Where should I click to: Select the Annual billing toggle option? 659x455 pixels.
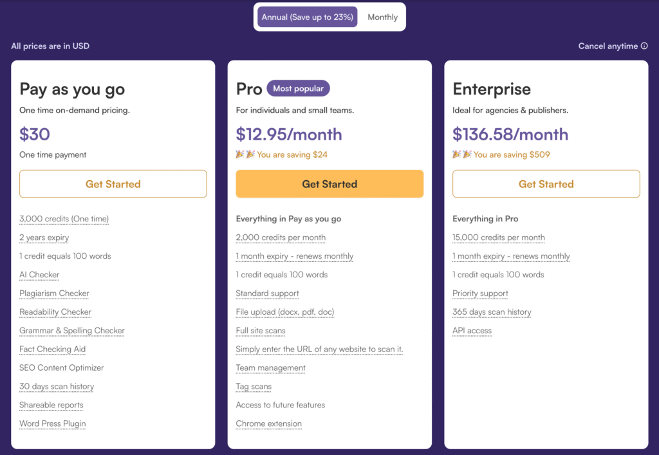307,17
